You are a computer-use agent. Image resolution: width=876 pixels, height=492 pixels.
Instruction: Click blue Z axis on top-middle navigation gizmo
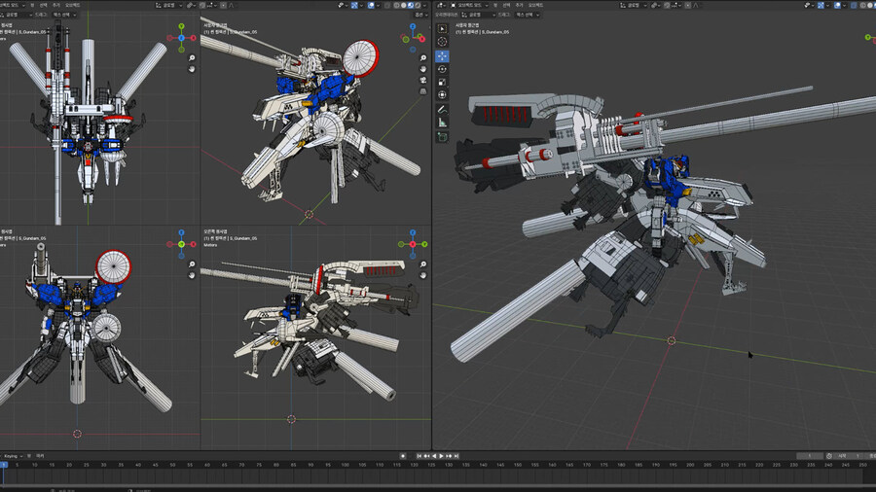tap(413, 26)
